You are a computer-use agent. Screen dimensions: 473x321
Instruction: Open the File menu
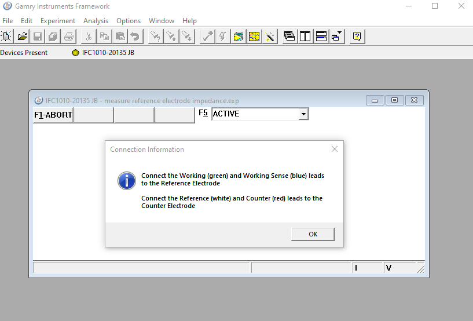point(8,21)
